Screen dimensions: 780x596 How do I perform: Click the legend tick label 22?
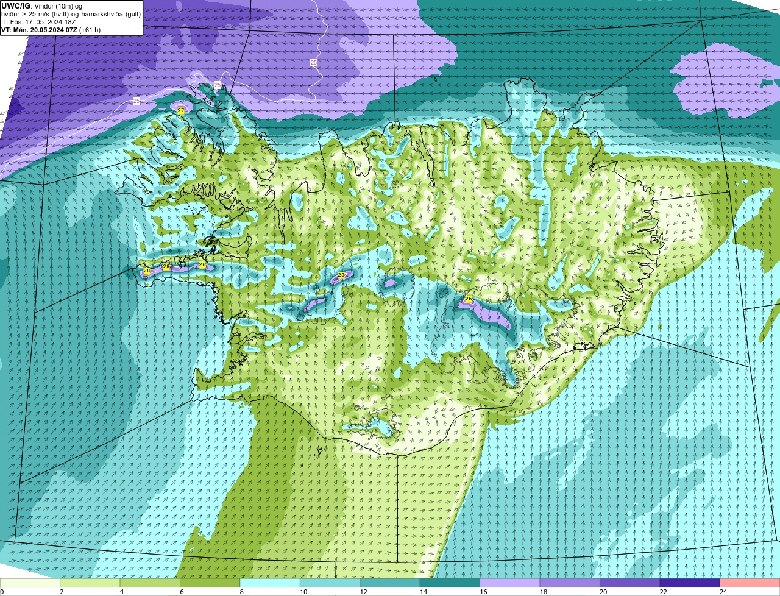(x=663, y=592)
